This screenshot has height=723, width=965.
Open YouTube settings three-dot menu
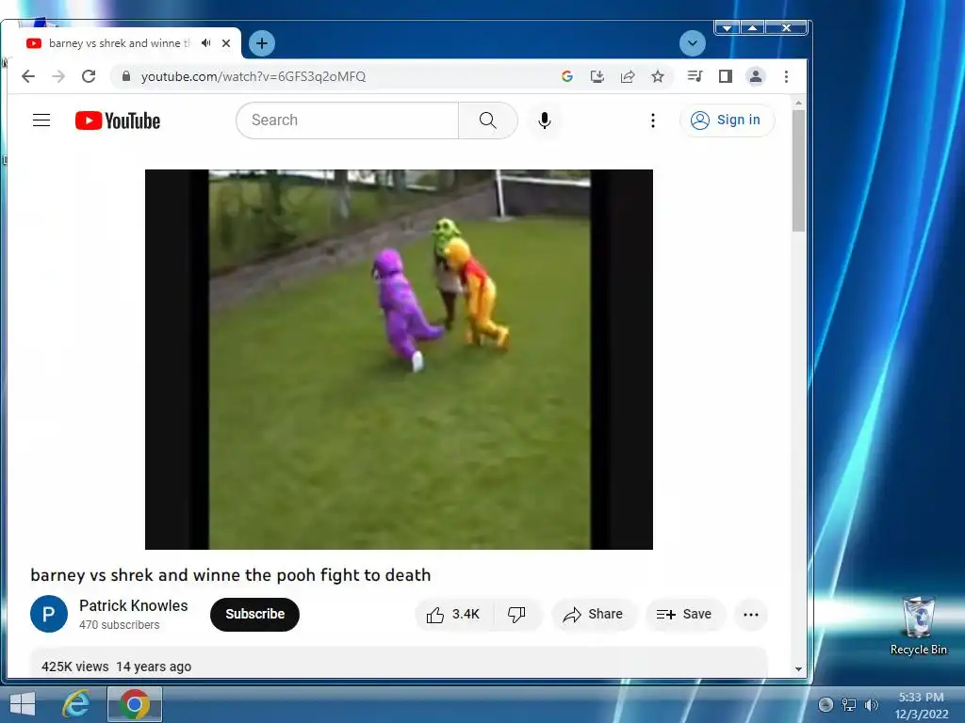(653, 120)
